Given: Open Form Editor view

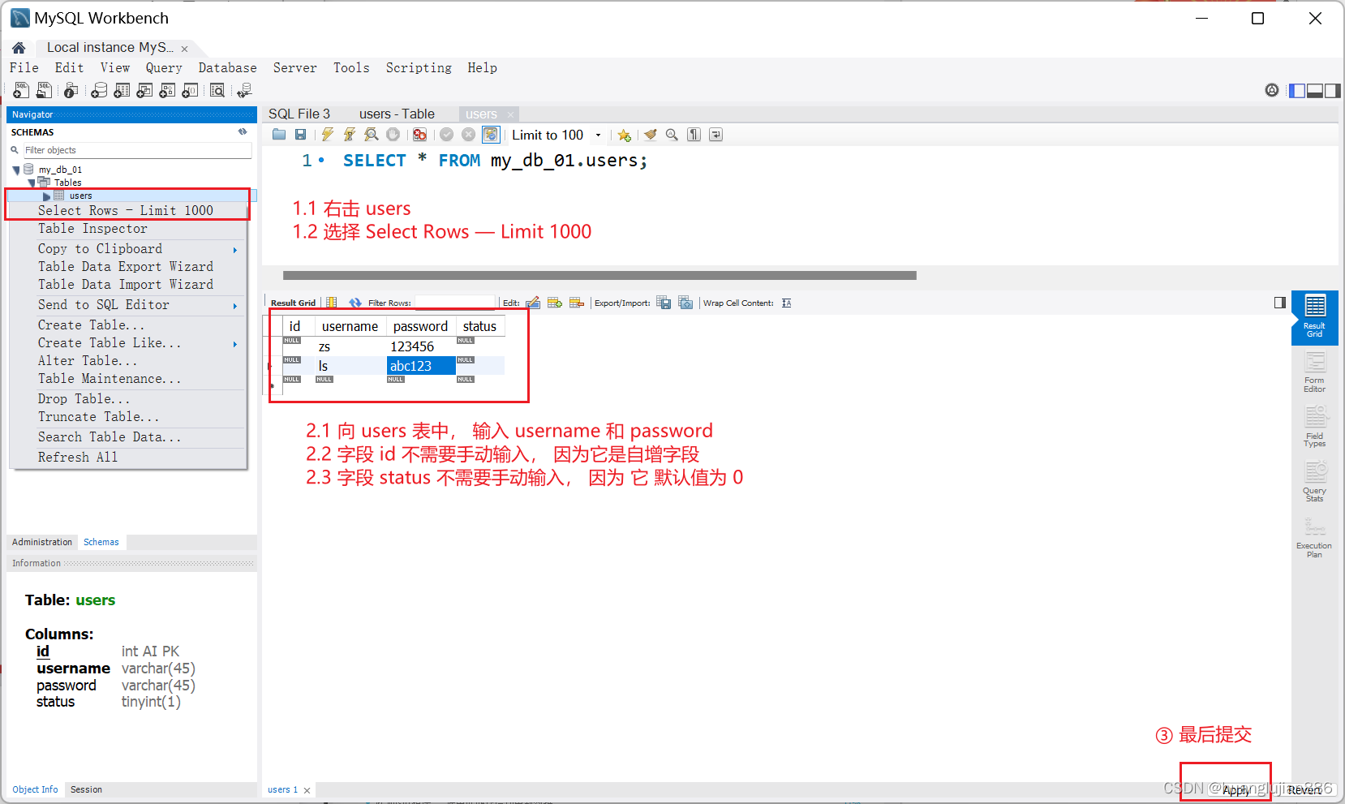Looking at the screenshot, I should click(x=1314, y=372).
